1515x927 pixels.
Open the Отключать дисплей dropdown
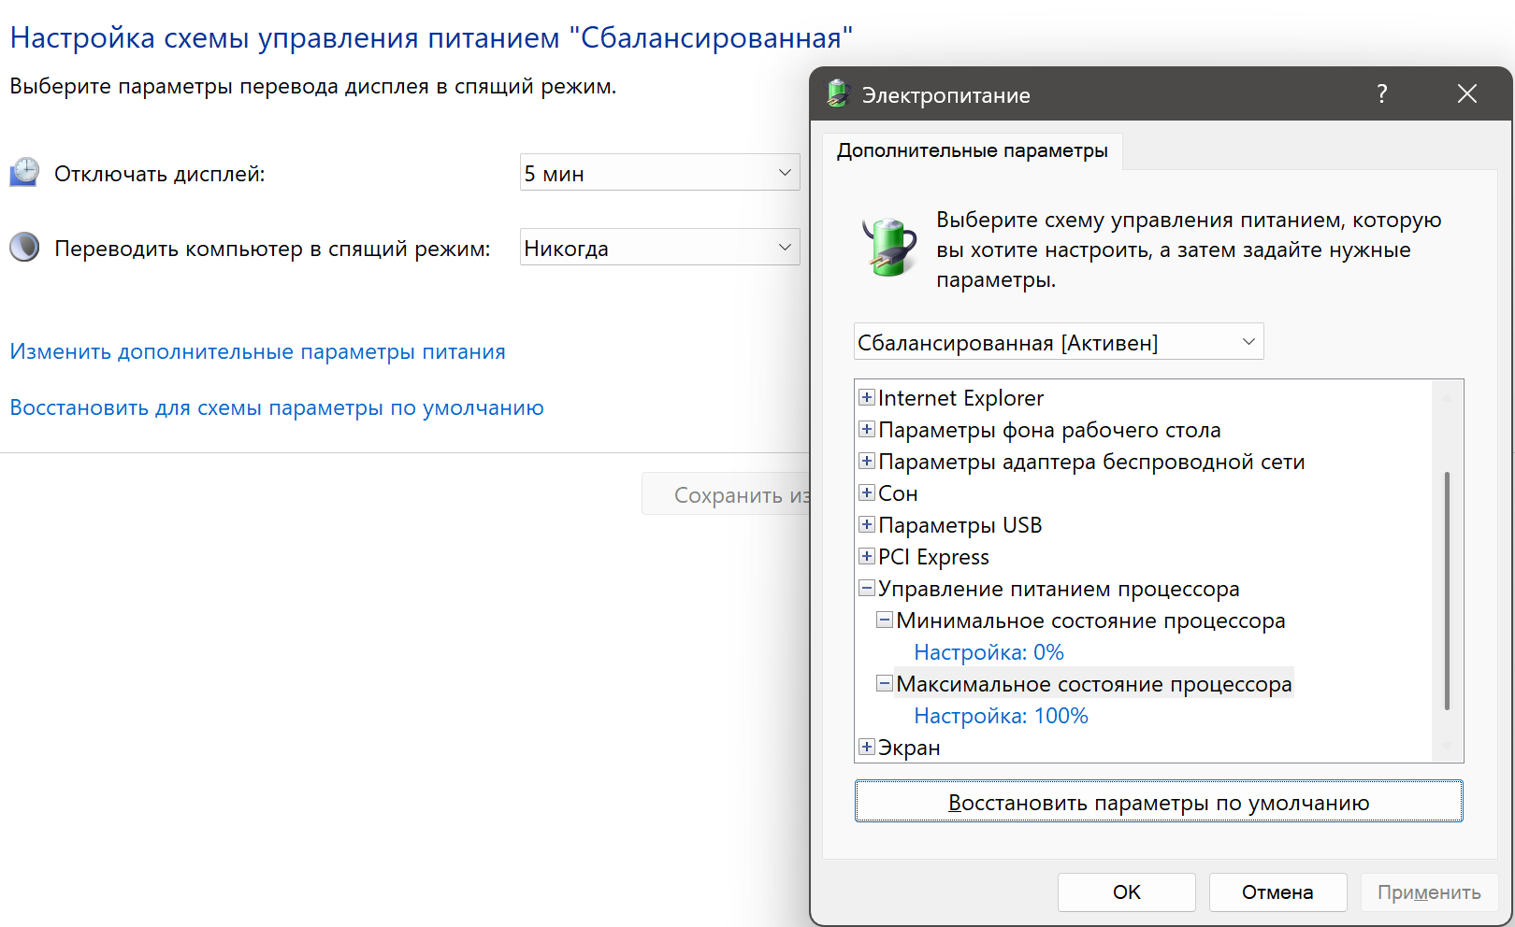coord(659,173)
